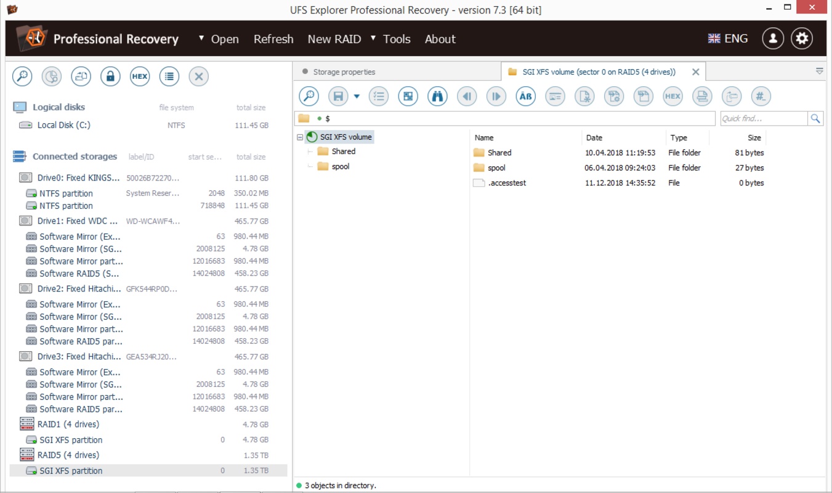Click the binoculars find-file icon

click(437, 96)
